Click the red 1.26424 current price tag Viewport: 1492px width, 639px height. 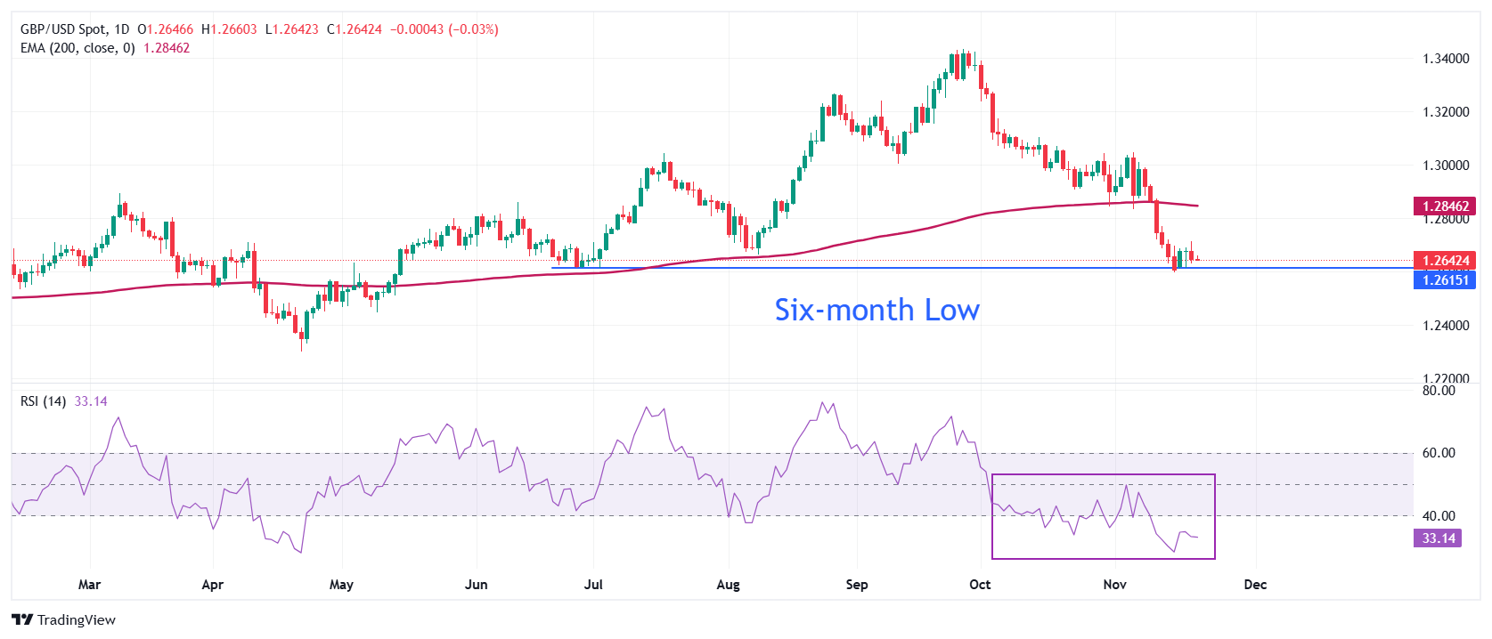point(1445,261)
